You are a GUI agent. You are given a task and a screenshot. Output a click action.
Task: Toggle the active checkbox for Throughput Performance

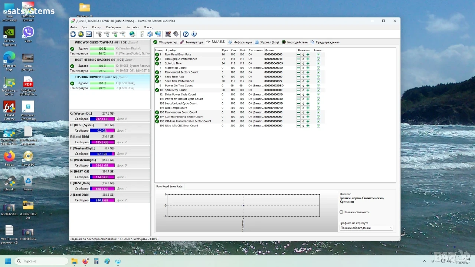(x=318, y=59)
